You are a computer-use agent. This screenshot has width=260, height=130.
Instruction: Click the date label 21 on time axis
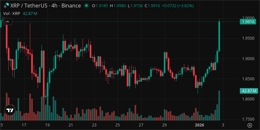click(71, 125)
